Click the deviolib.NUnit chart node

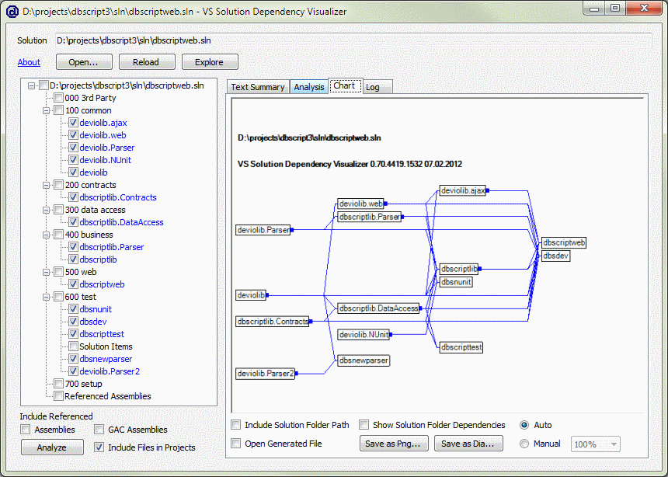pos(364,335)
